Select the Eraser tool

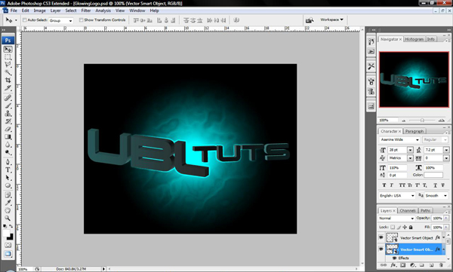click(8, 129)
